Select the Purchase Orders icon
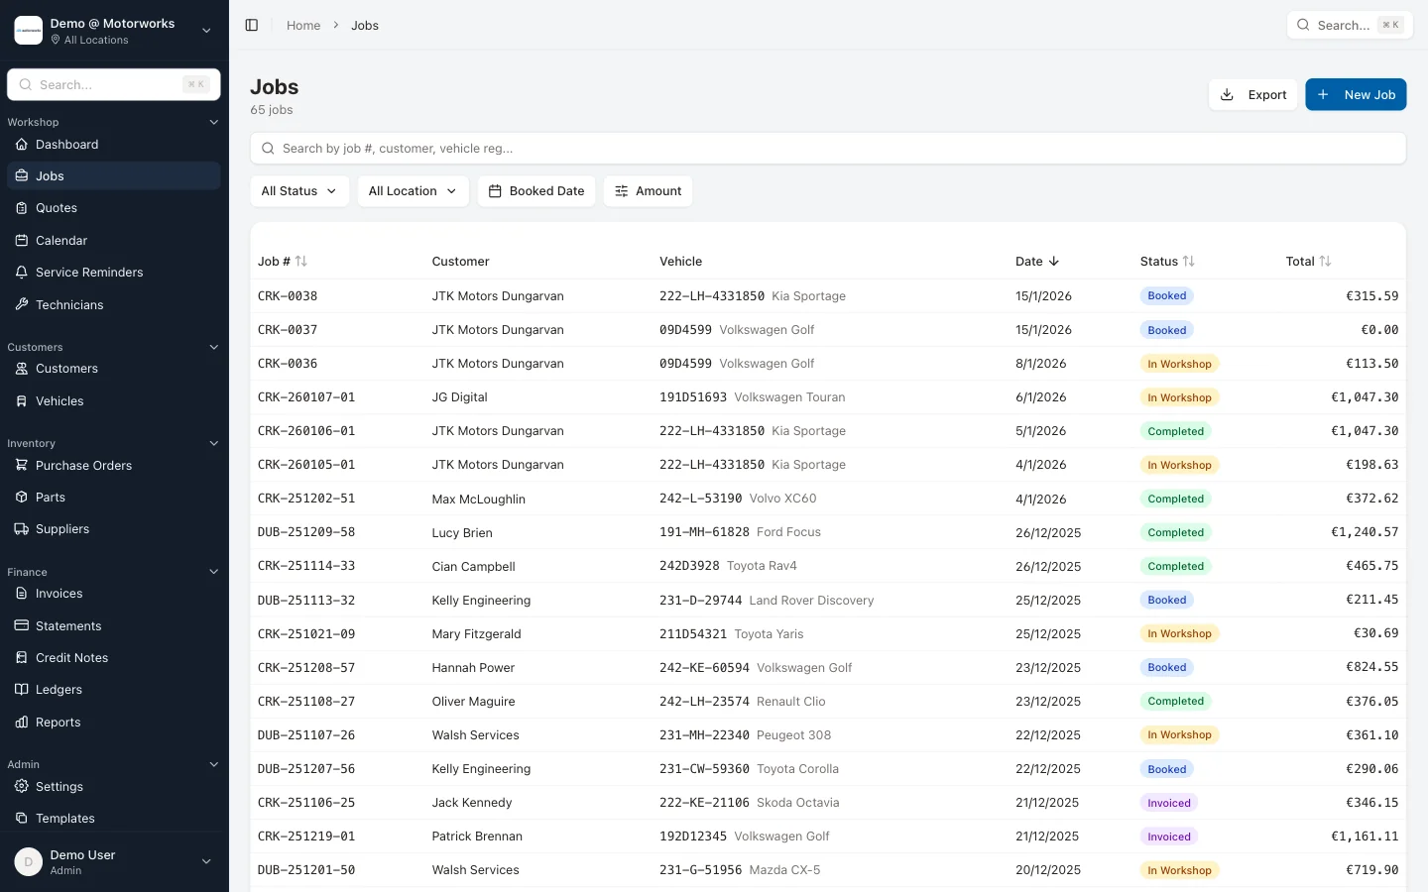Screen dimensions: 1428x892 [22, 465]
